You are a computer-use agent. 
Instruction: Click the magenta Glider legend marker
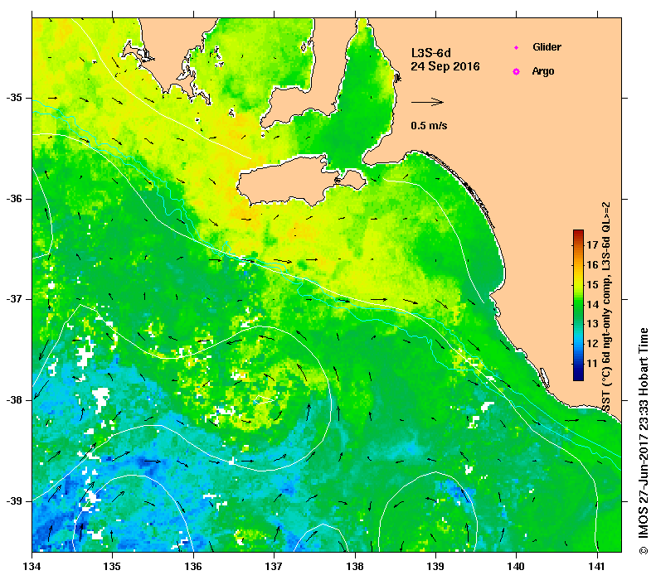(x=517, y=47)
